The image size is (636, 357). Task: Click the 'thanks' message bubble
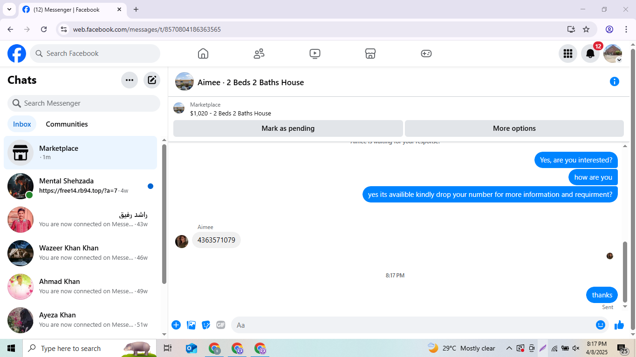pyautogui.click(x=602, y=295)
